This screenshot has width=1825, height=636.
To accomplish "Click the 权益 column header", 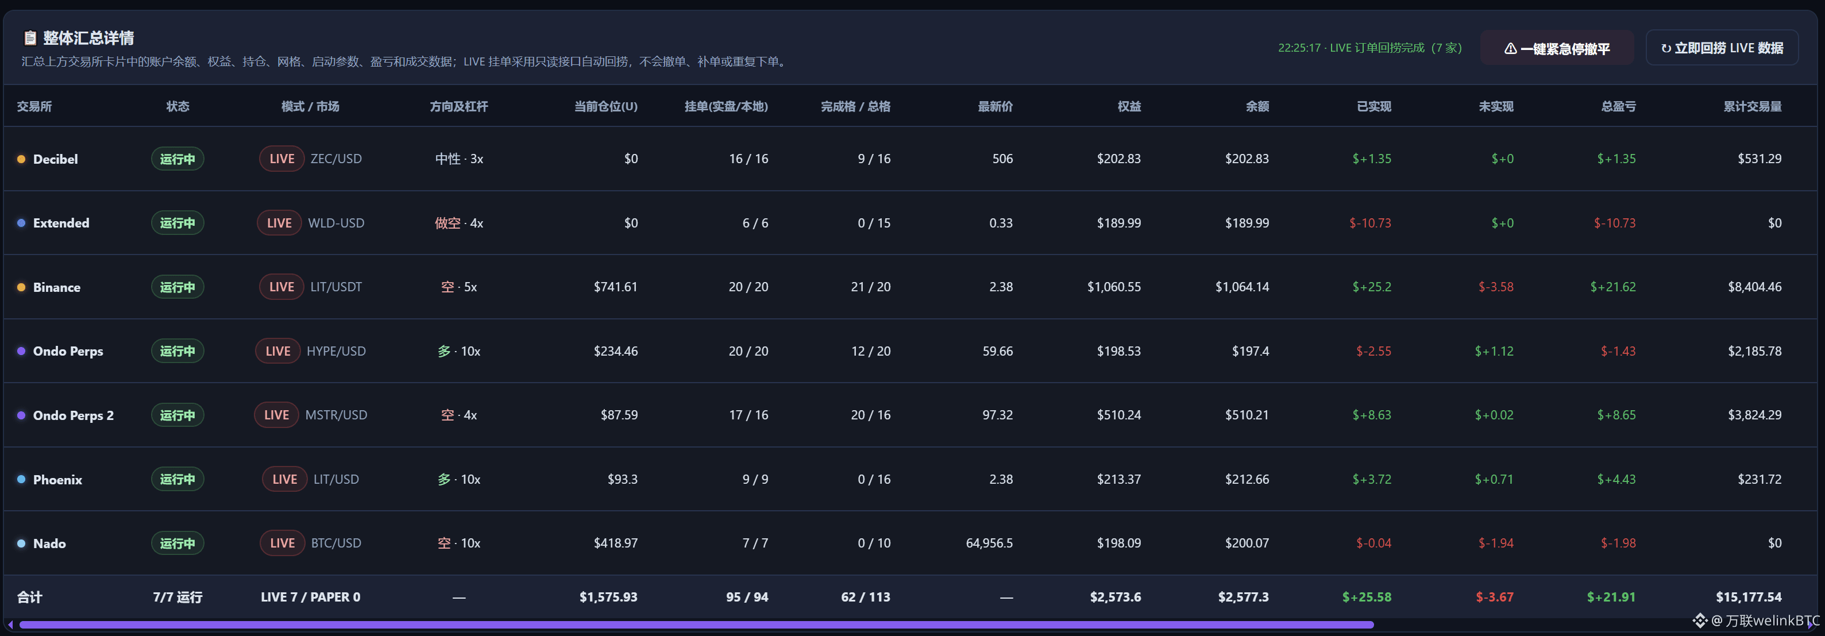I will coord(1129,106).
